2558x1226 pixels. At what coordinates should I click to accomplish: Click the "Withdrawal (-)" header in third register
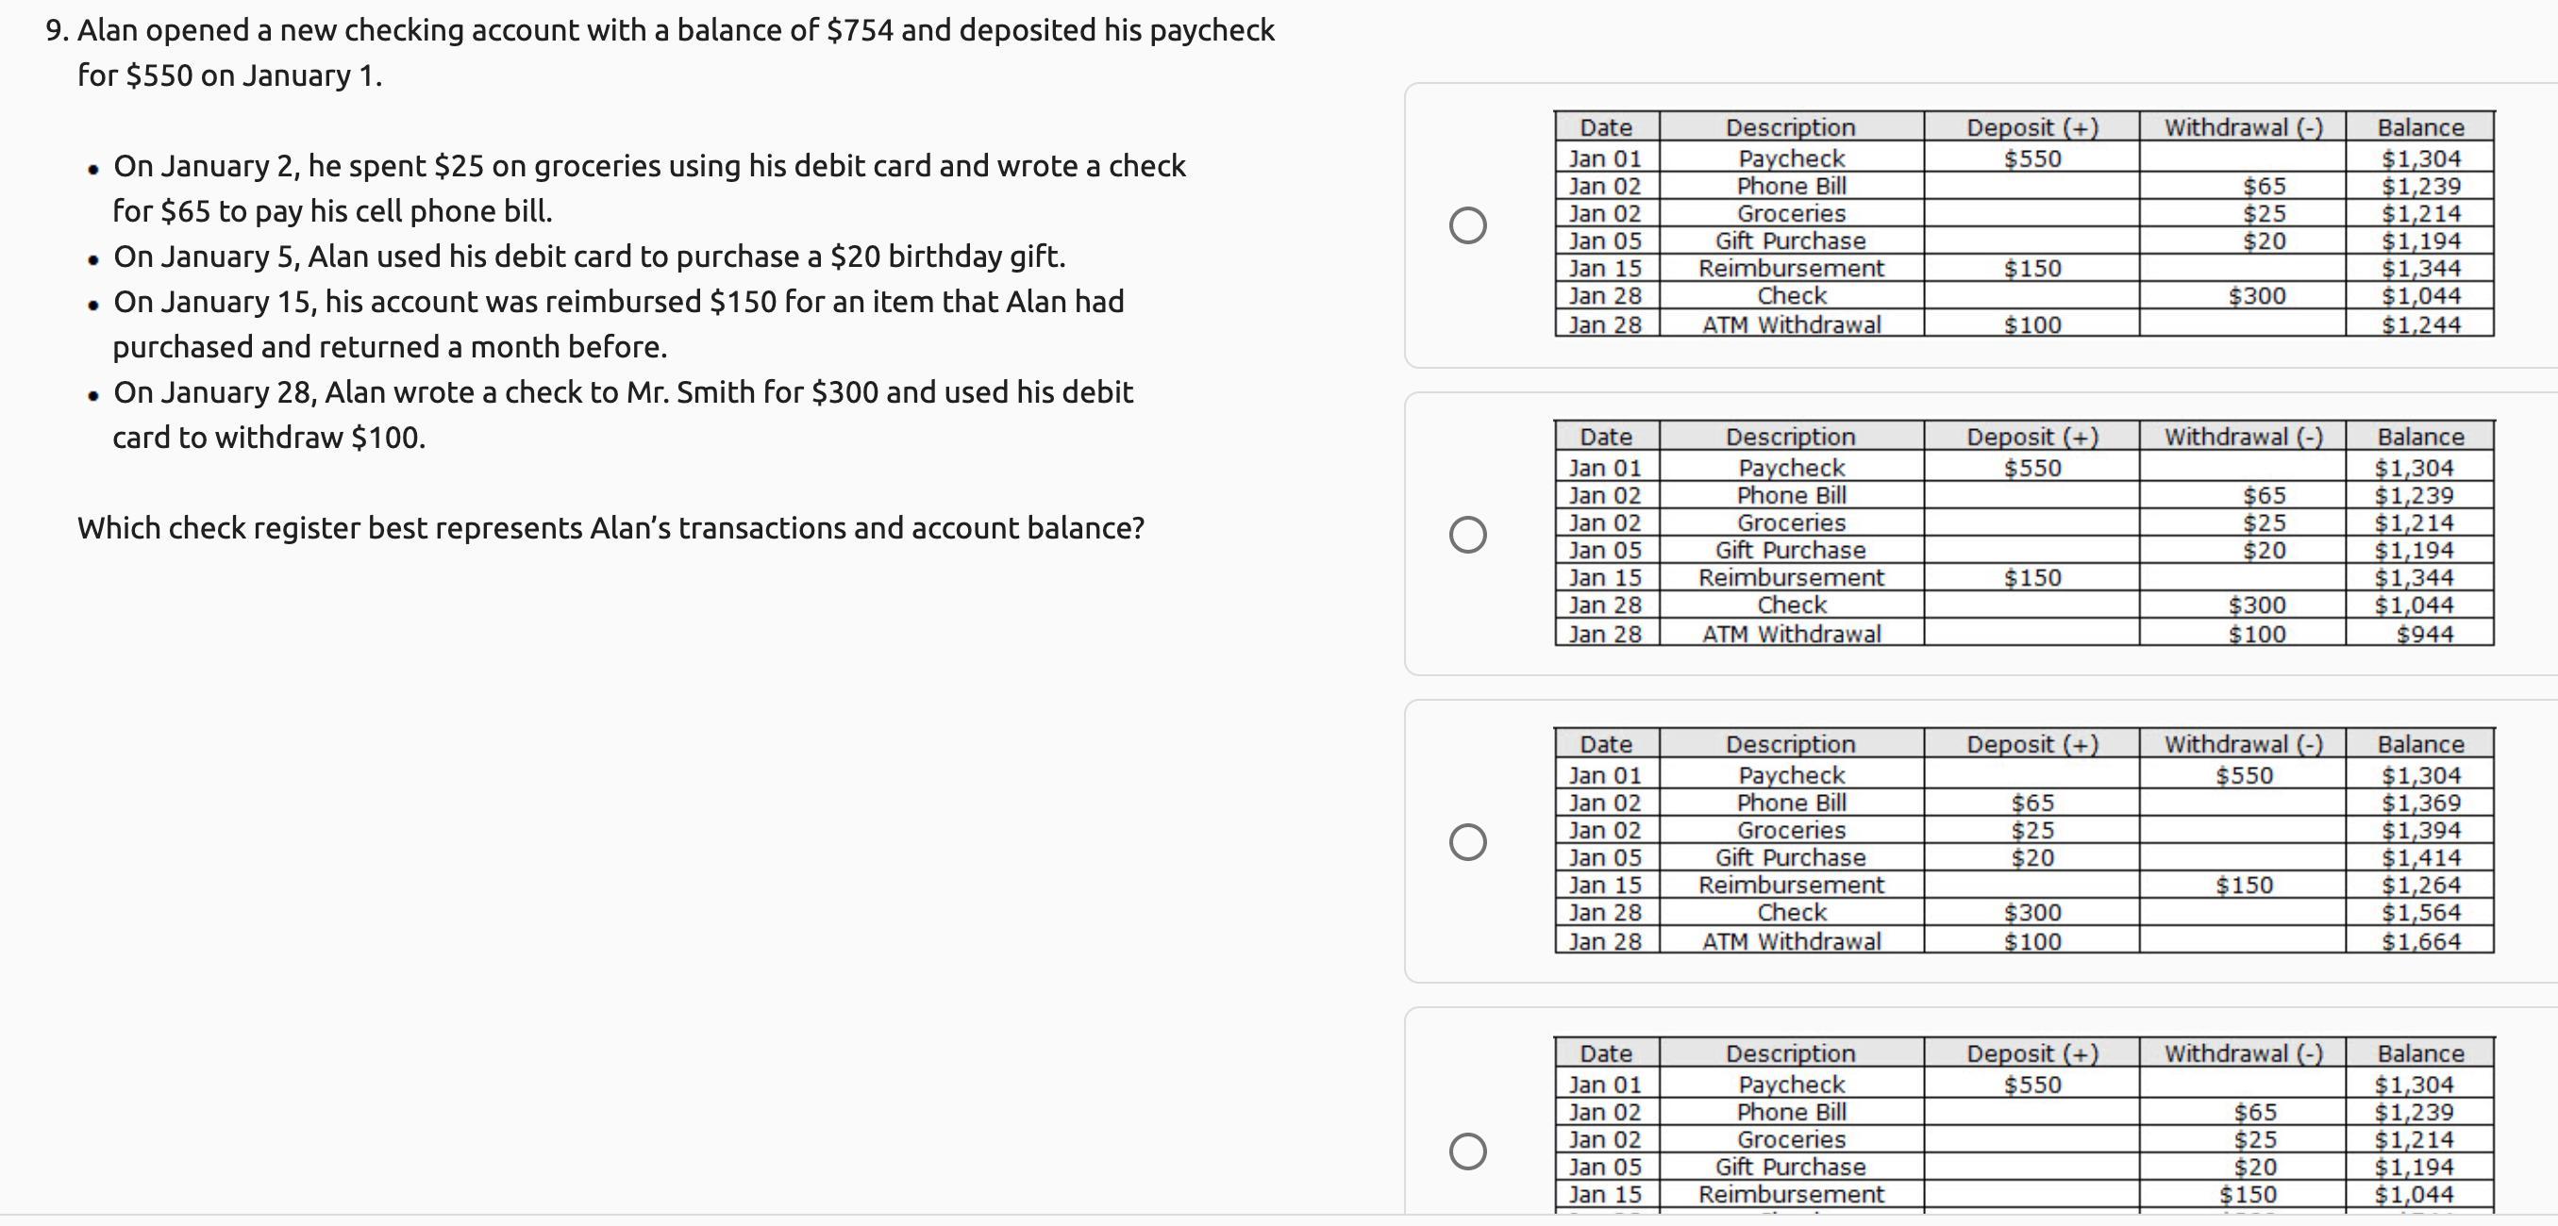[x=2243, y=744]
